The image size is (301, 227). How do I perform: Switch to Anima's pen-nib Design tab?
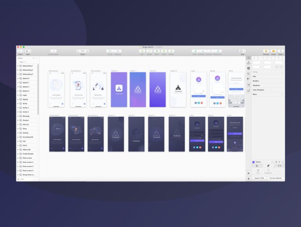pyautogui.click(x=268, y=166)
